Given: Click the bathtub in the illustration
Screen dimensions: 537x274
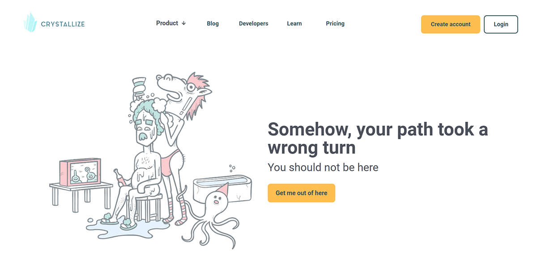Looking at the screenshot, I should (223, 188).
